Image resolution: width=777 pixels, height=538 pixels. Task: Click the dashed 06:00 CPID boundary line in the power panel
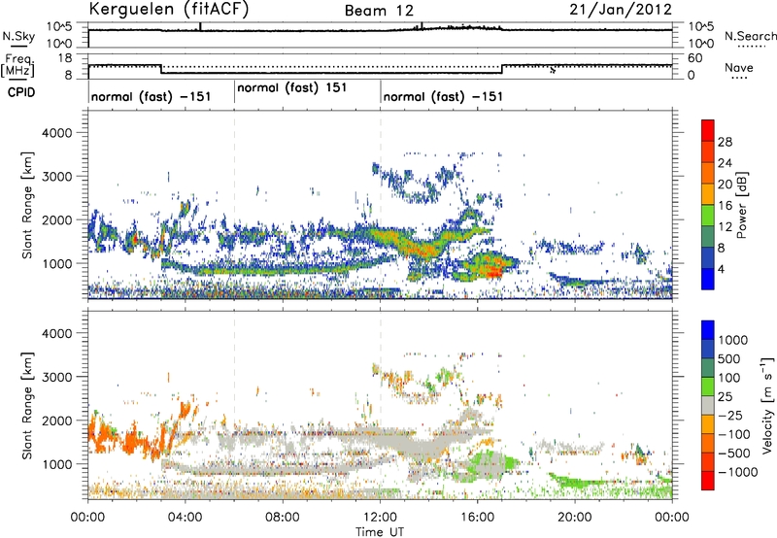(x=234, y=205)
